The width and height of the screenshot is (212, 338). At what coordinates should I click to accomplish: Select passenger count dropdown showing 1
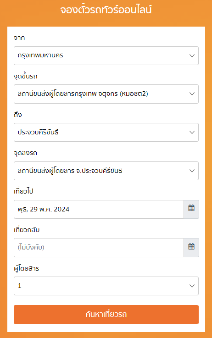[x=106, y=286]
